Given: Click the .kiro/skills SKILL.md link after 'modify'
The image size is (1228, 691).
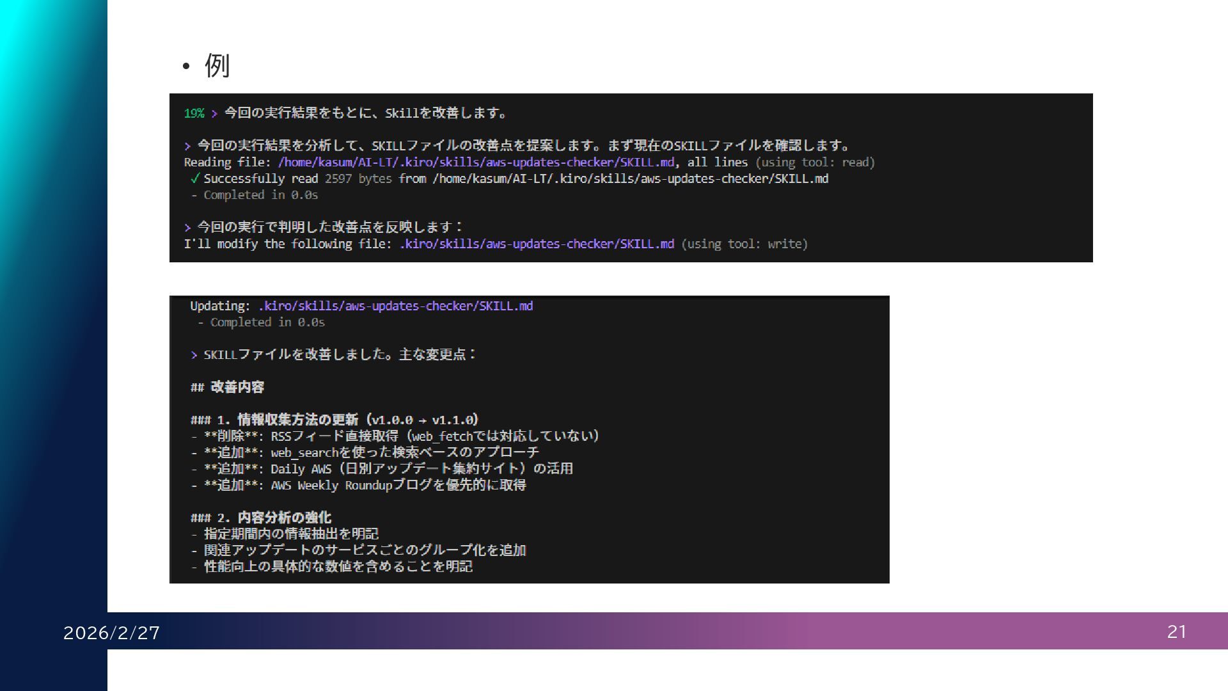Looking at the screenshot, I should point(536,244).
